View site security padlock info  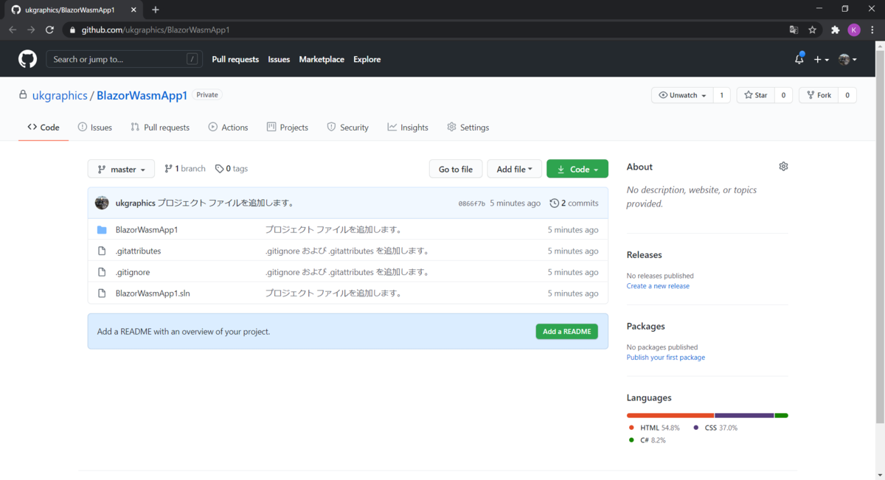pos(72,30)
